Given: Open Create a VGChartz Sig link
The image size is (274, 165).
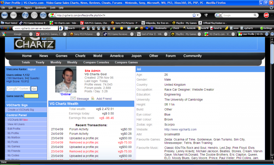Looking at the screenshot, I should (21, 110).
